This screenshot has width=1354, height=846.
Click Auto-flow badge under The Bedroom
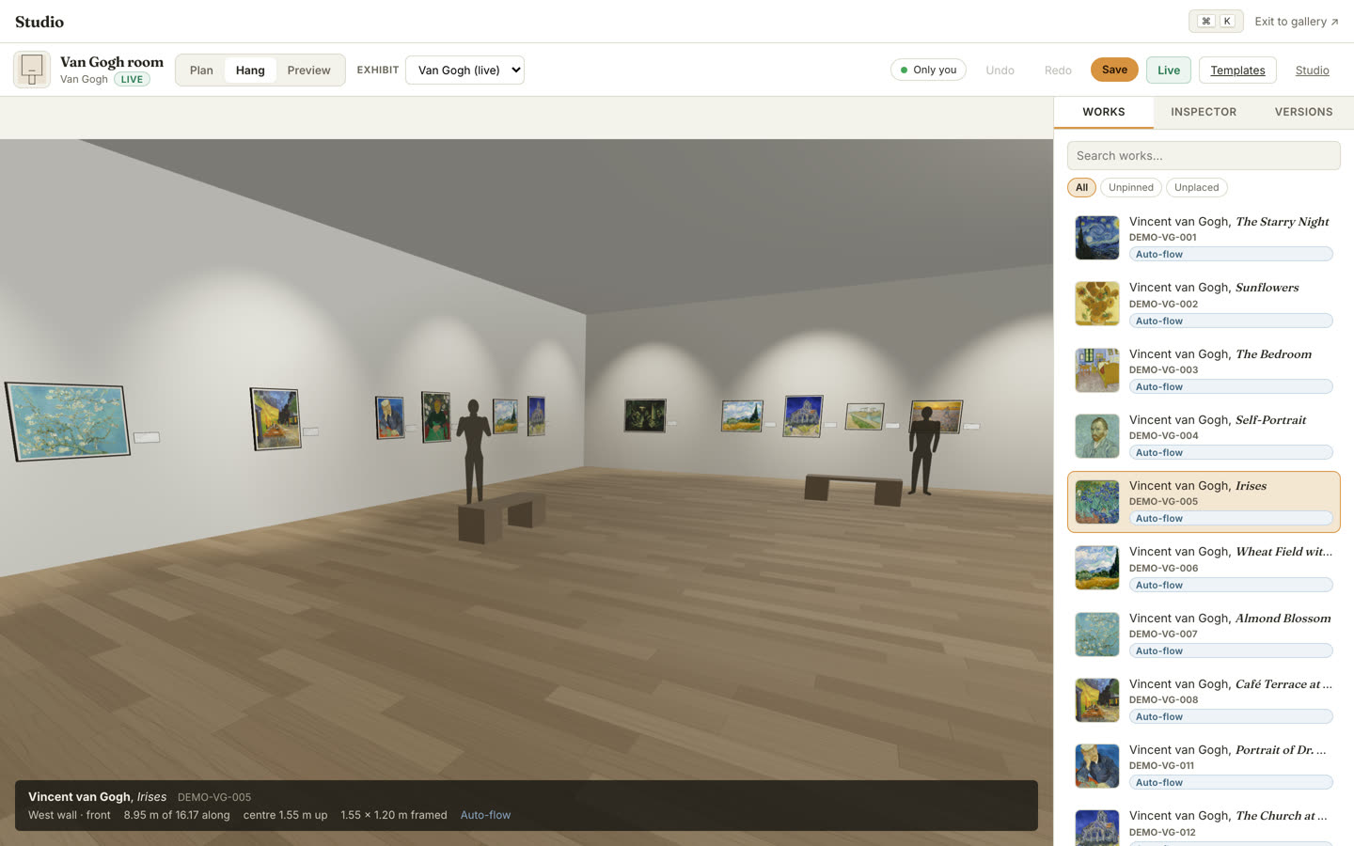pos(1231,386)
